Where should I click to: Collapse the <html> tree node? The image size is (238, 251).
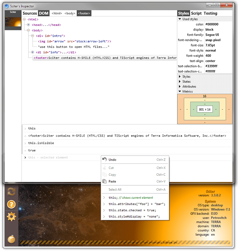[x=24, y=20]
